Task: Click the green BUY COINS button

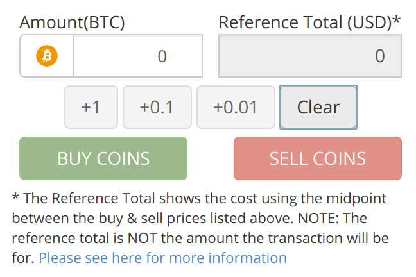Action: tap(103, 158)
